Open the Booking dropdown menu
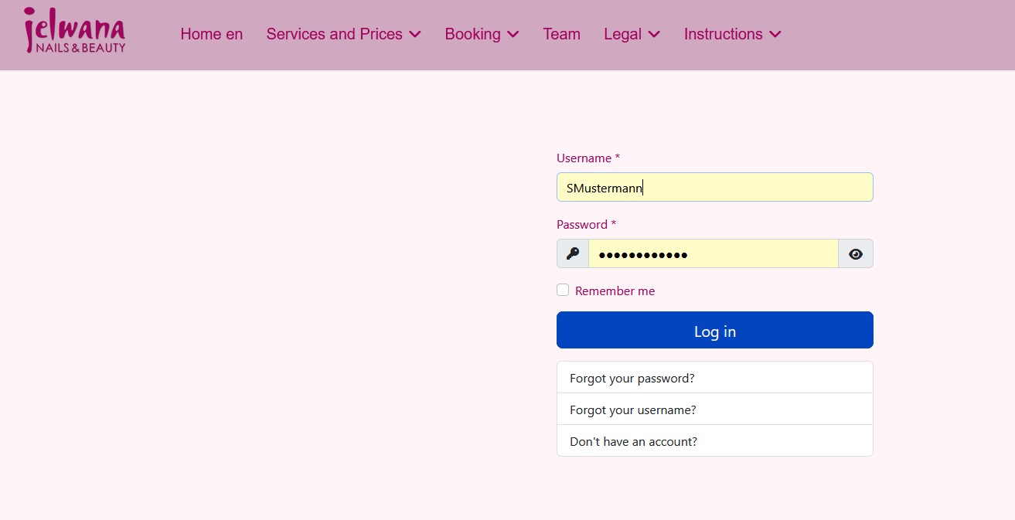This screenshot has height=520, width=1015. 473,34
